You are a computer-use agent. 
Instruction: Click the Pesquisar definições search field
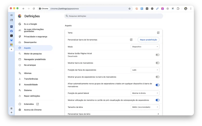coord(114,16)
